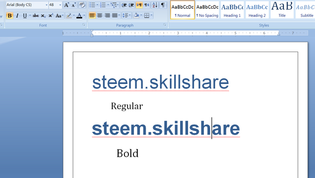Click the font size field showing 48
Image resolution: width=315 pixels, height=178 pixels.
coord(54,5)
